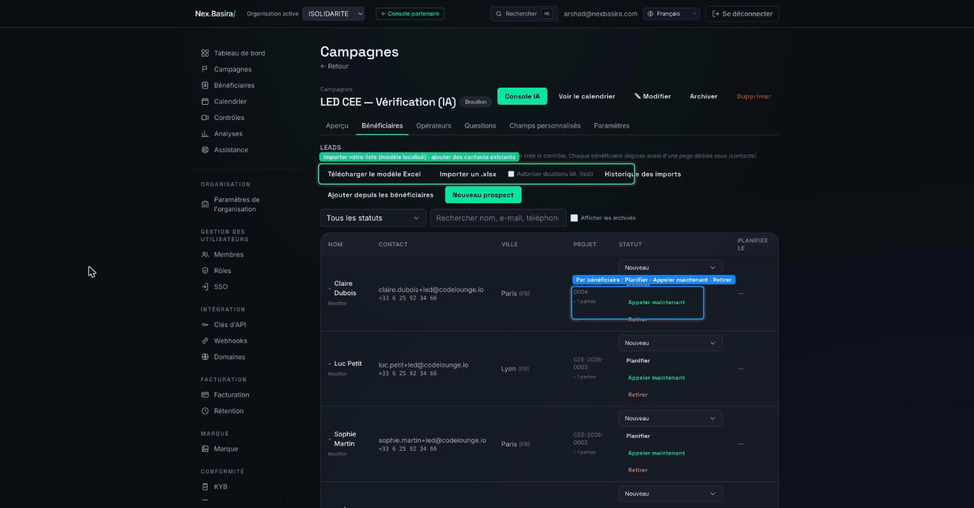974x508 pixels.
Task: Click the Bénéficiaires sidebar icon
Action: tap(205, 85)
